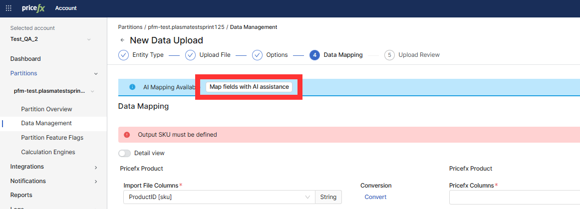Go to Partition Overview in sidebar
This screenshot has width=580, height=209.
(46, 109)
